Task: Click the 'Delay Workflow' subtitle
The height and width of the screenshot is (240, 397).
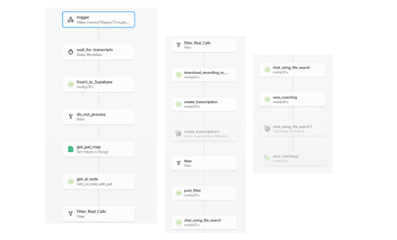Action: pyautogui.click(x=89, y=55)
